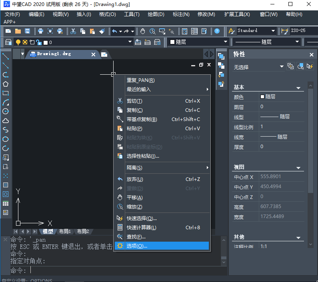318x282 pixels.
Task: Select the Polygon tool in the draw toolbar
Action: click(6, 84)
